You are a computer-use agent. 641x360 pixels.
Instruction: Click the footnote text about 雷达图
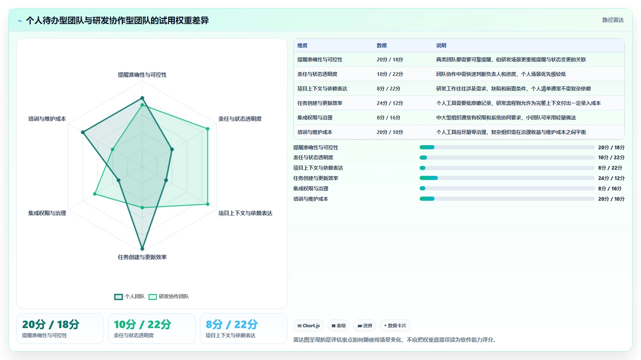(x=395, y=340)
